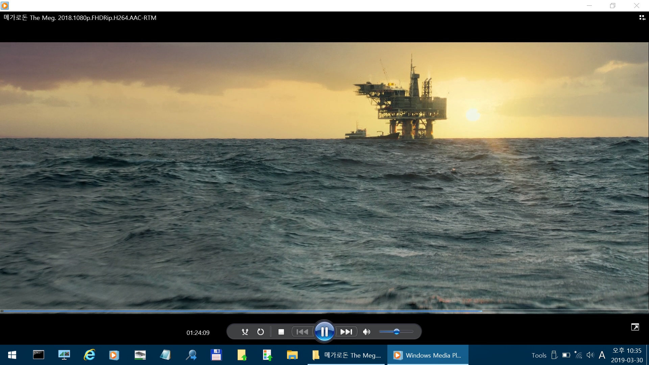Toggle repeat playback button
649x365 pixels.
click(260, 332)
